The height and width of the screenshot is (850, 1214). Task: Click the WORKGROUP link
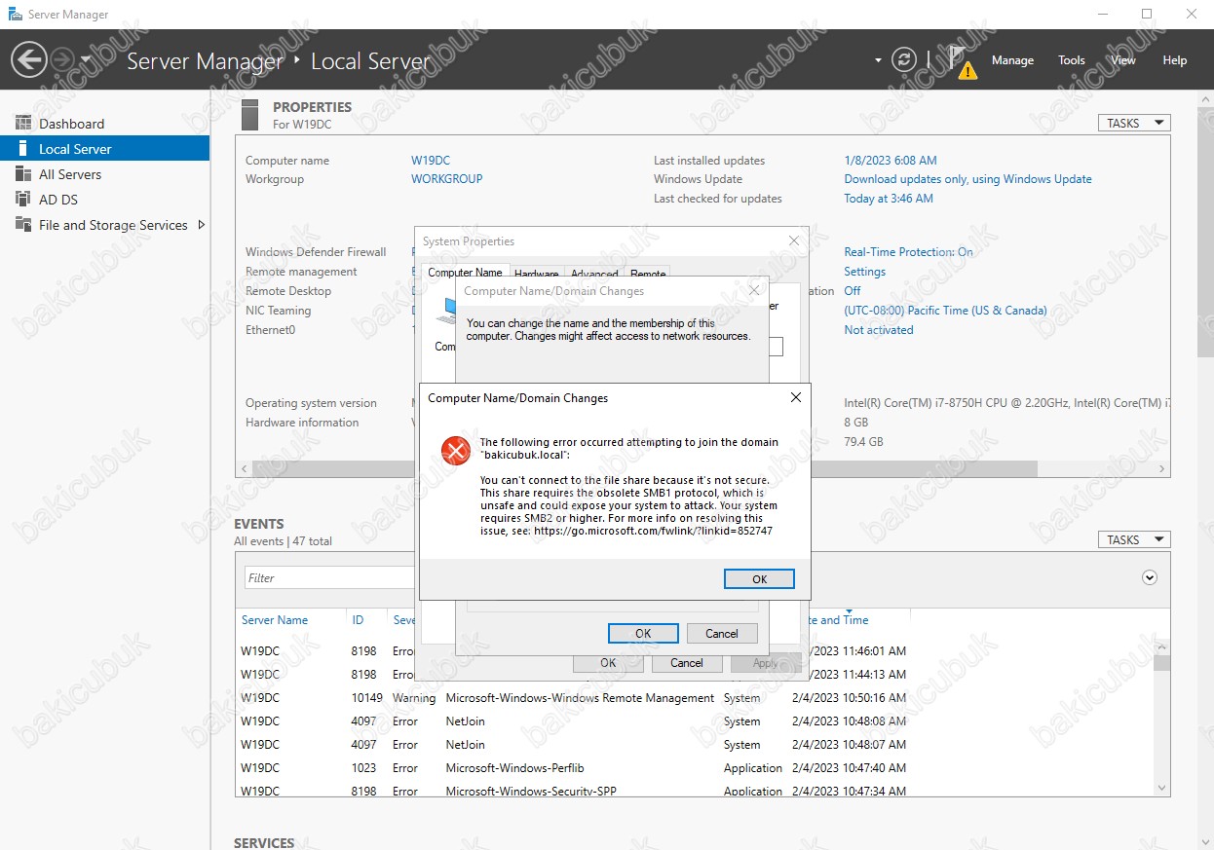(x=447, y=179)
